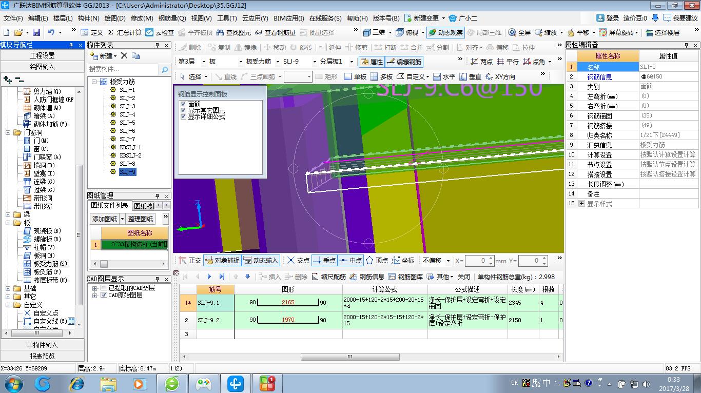Click 定义 define toolbar icon
Screen dimensions: 701x393
pos(92,32)
